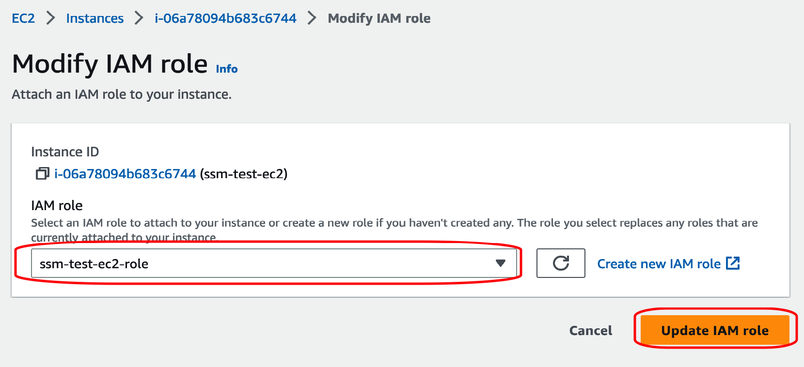Click the (ssm-test-ec2) instance name text
Image resolution: width=804 pixels, height=367 pixels.
[244, 174]
